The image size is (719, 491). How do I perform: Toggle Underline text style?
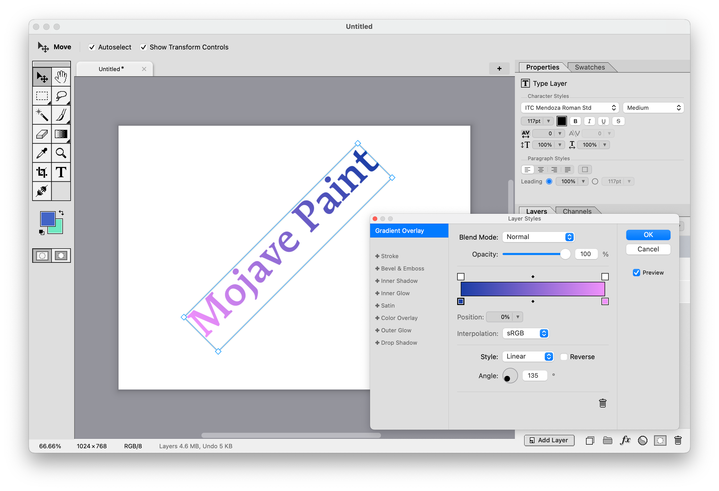[604, 121]
